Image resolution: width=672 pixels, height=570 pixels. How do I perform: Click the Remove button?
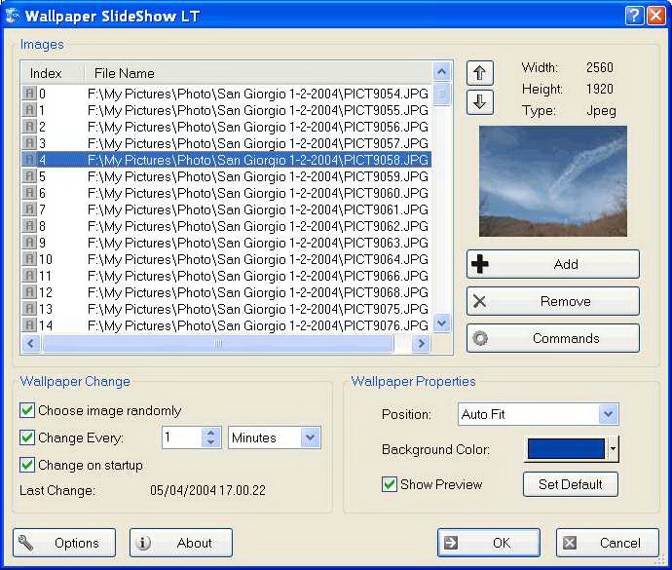[x=553, y=301]
